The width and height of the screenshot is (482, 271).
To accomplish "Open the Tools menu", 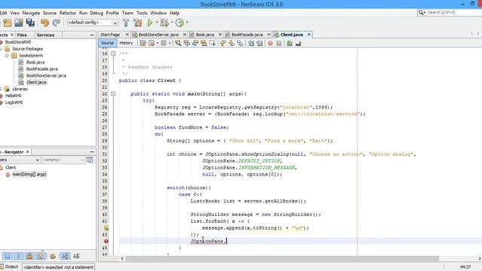I will (x=142, y=13).
